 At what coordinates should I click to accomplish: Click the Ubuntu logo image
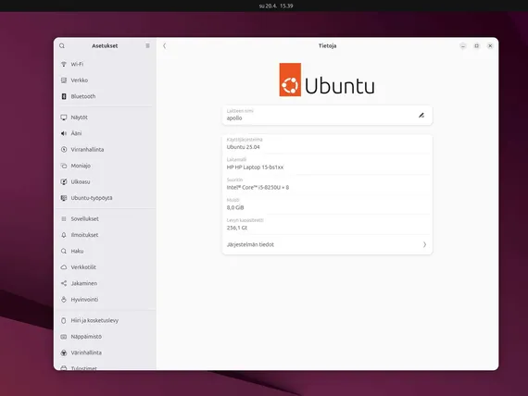tap(327, 80)
